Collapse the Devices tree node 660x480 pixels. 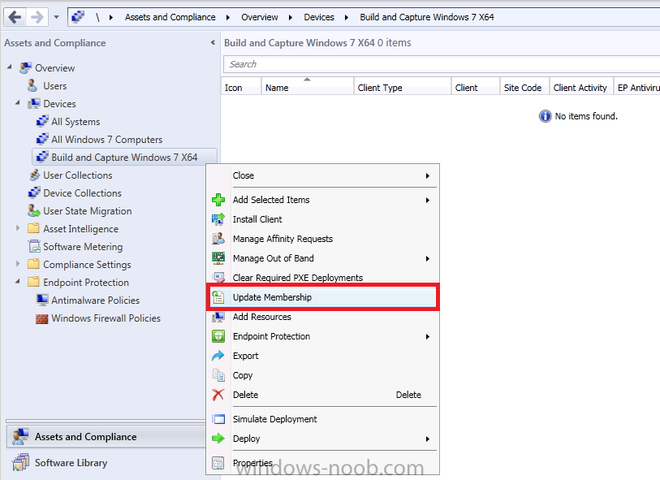[18, 102]
